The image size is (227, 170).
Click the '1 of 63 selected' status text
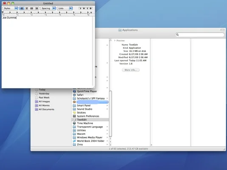coord(128,149)
